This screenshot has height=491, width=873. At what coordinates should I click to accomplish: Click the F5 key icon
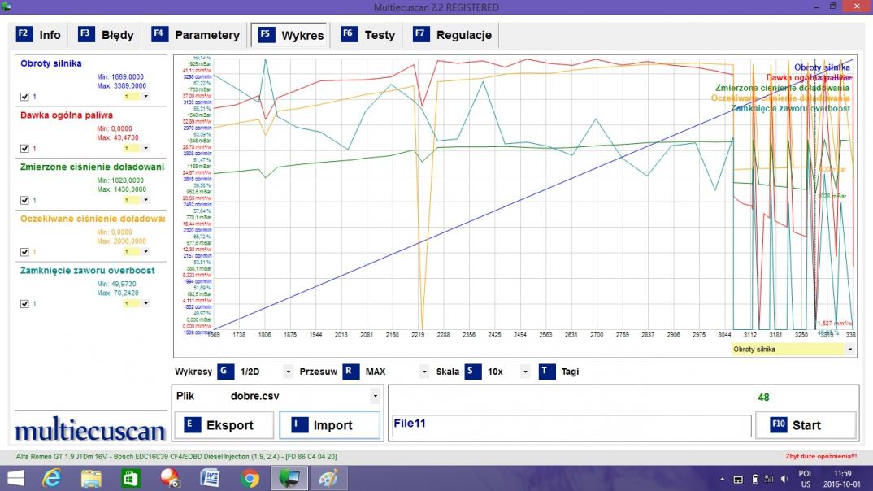coord(266,34)
